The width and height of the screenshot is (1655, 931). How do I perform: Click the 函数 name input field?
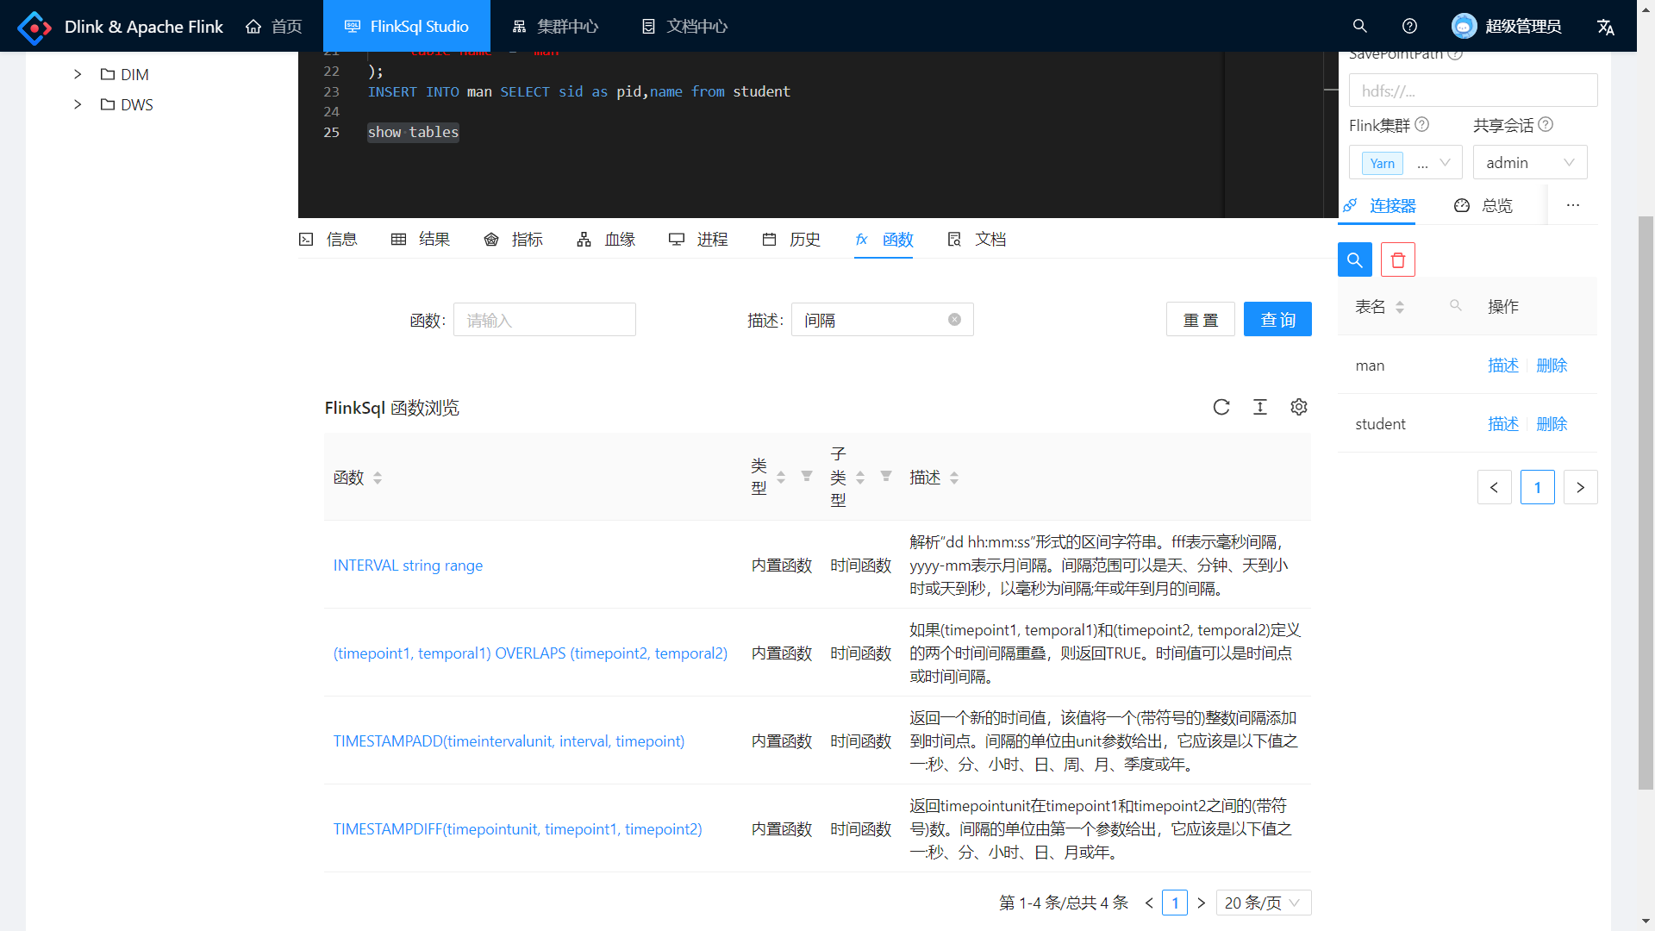[545, 320]
